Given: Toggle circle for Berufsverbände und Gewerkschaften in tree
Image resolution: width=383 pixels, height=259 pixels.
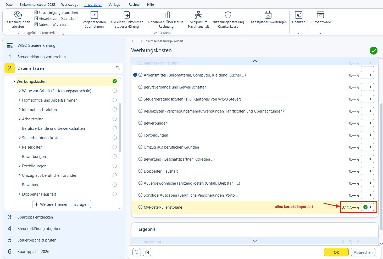Looking at the screenshot, I should coord(115,128).
